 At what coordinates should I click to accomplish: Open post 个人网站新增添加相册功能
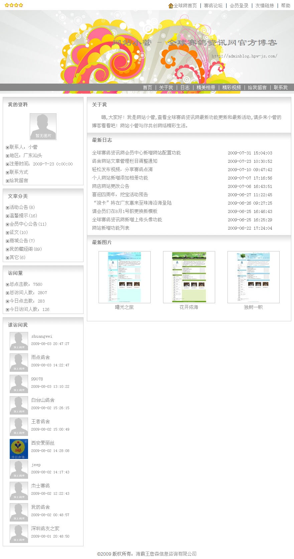pyautogui.click(x=120, y=178)
